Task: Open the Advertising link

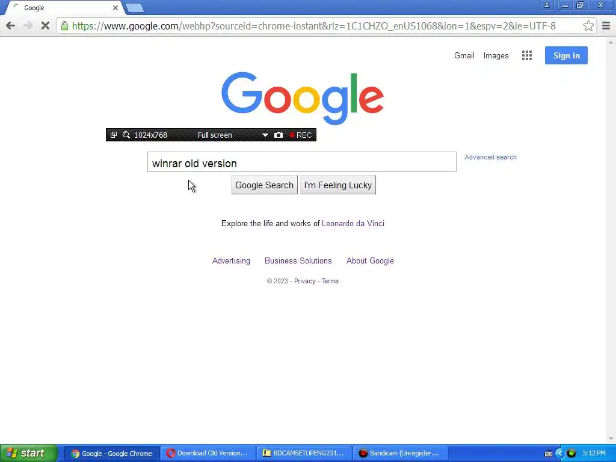Action: tap(231, 260)
